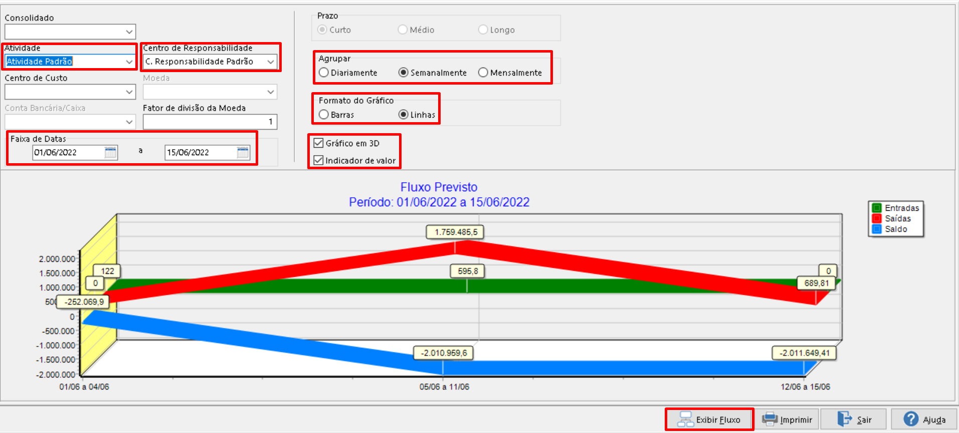Click chart title Fluxo Previsto
Image resolution: width=959 pixels, height=433 pixels.
coord(439,187)
